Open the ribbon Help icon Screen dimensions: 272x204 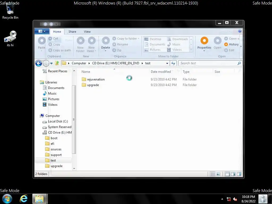pyautogui.click(x=240, y=31)
